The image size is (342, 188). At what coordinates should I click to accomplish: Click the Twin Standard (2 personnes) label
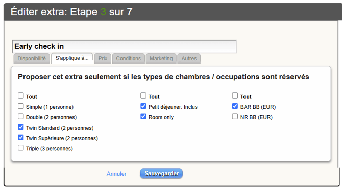click(60, 128)
